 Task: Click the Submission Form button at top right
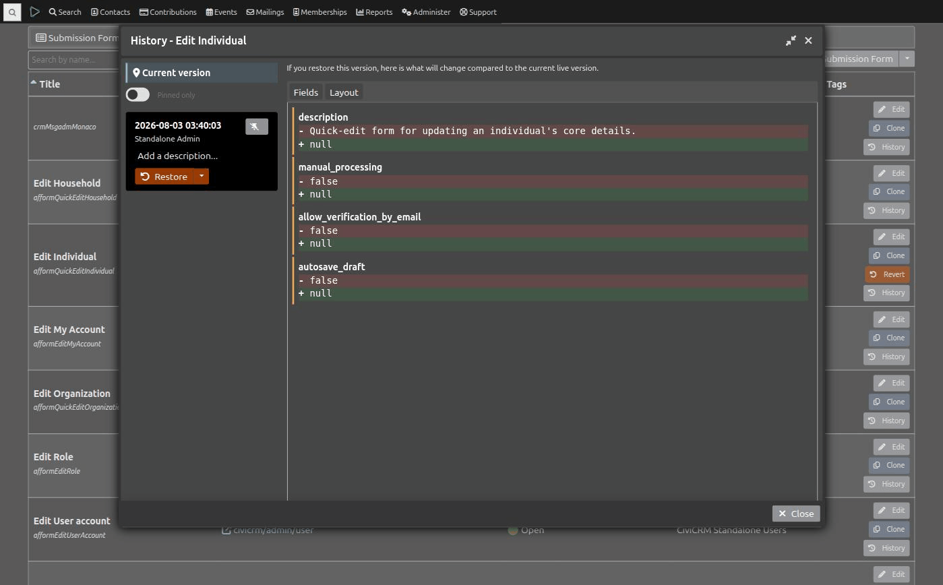pyautogui.click(x=861, y=59)
